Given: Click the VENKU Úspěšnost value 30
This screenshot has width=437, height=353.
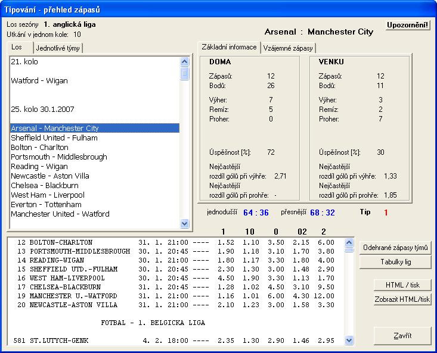Looking at the screenshot, I should coord(380,152).
